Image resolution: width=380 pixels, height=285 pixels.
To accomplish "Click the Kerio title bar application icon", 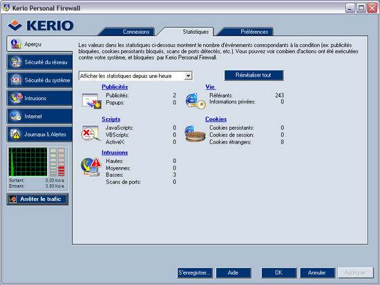I will (6, 8).
